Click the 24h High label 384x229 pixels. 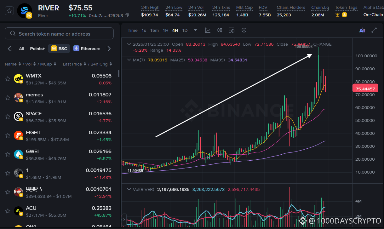[x=150, y=7]
